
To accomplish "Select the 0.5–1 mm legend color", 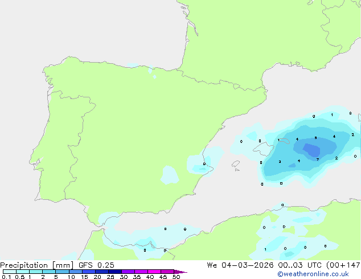I will 23,272.
